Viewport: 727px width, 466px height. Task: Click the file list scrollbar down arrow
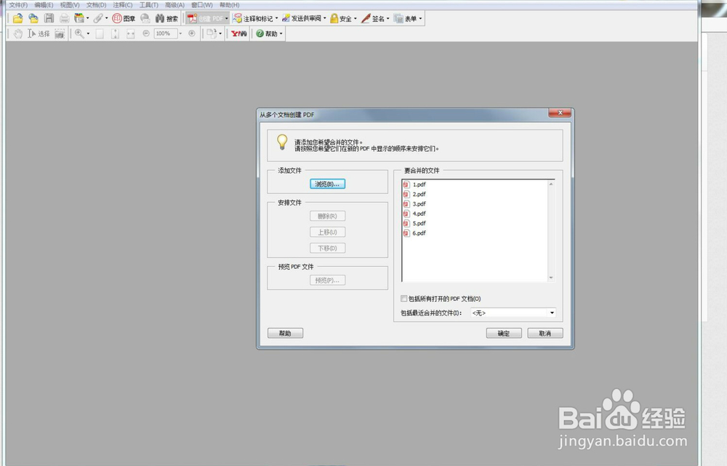(551, 278)
